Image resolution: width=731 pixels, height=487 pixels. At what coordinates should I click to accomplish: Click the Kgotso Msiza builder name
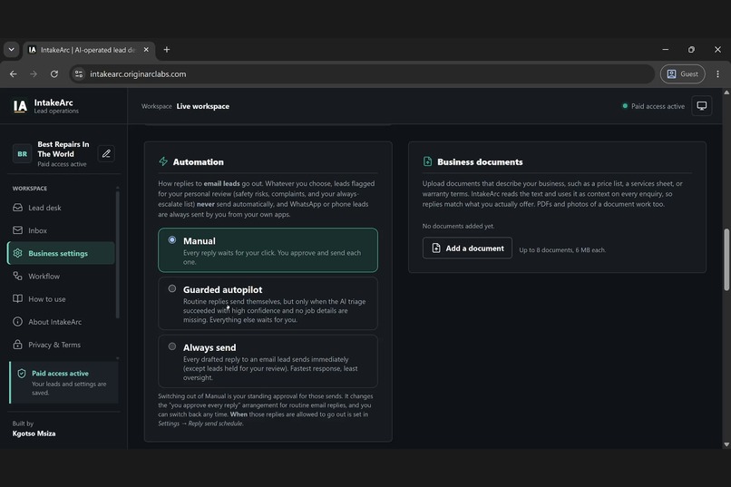click(34, 433)
